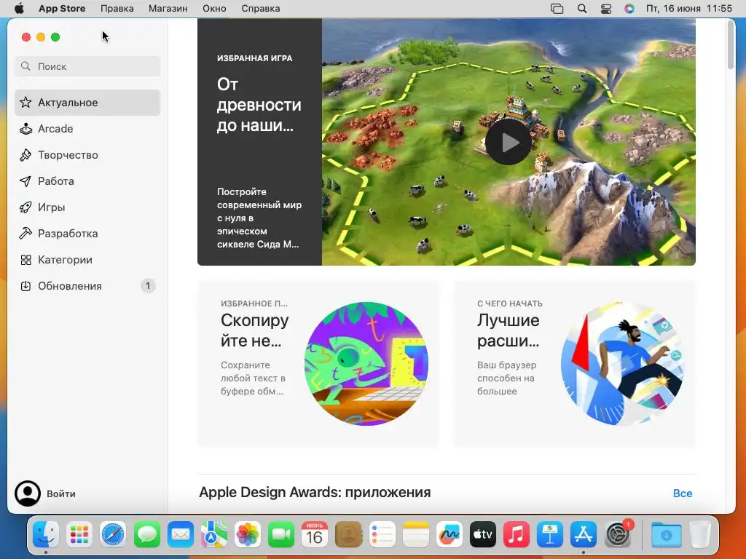Open Mail from the Dock
746x559 pixels.
[x=181, y=535]
